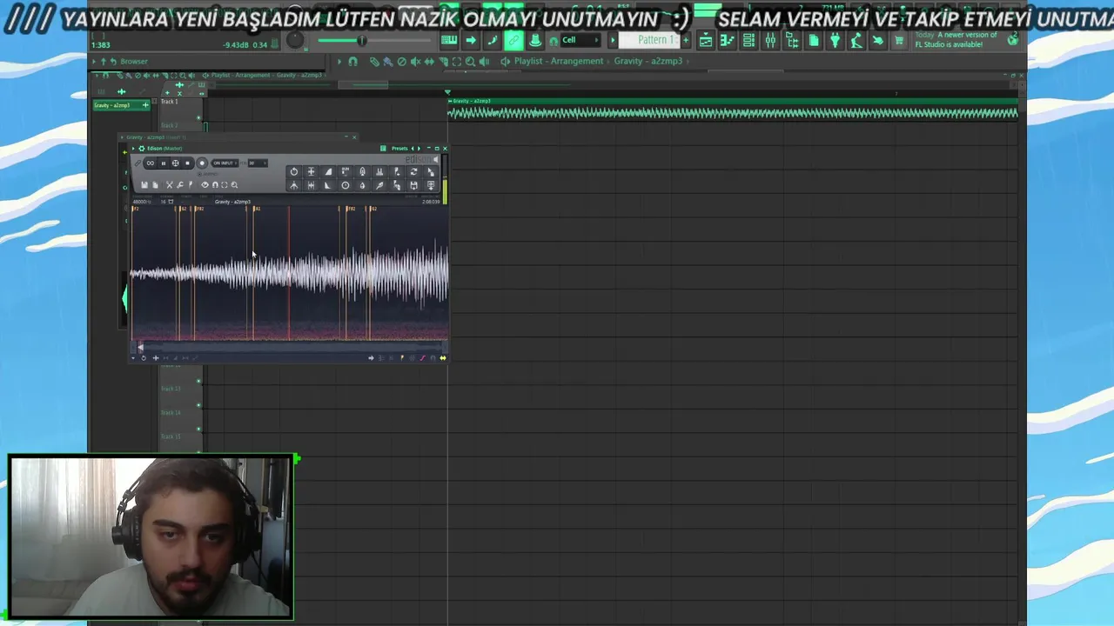
Task: Toggle the highlighted link multilink button
Action: pyautogui.click(x=513, y=40)
